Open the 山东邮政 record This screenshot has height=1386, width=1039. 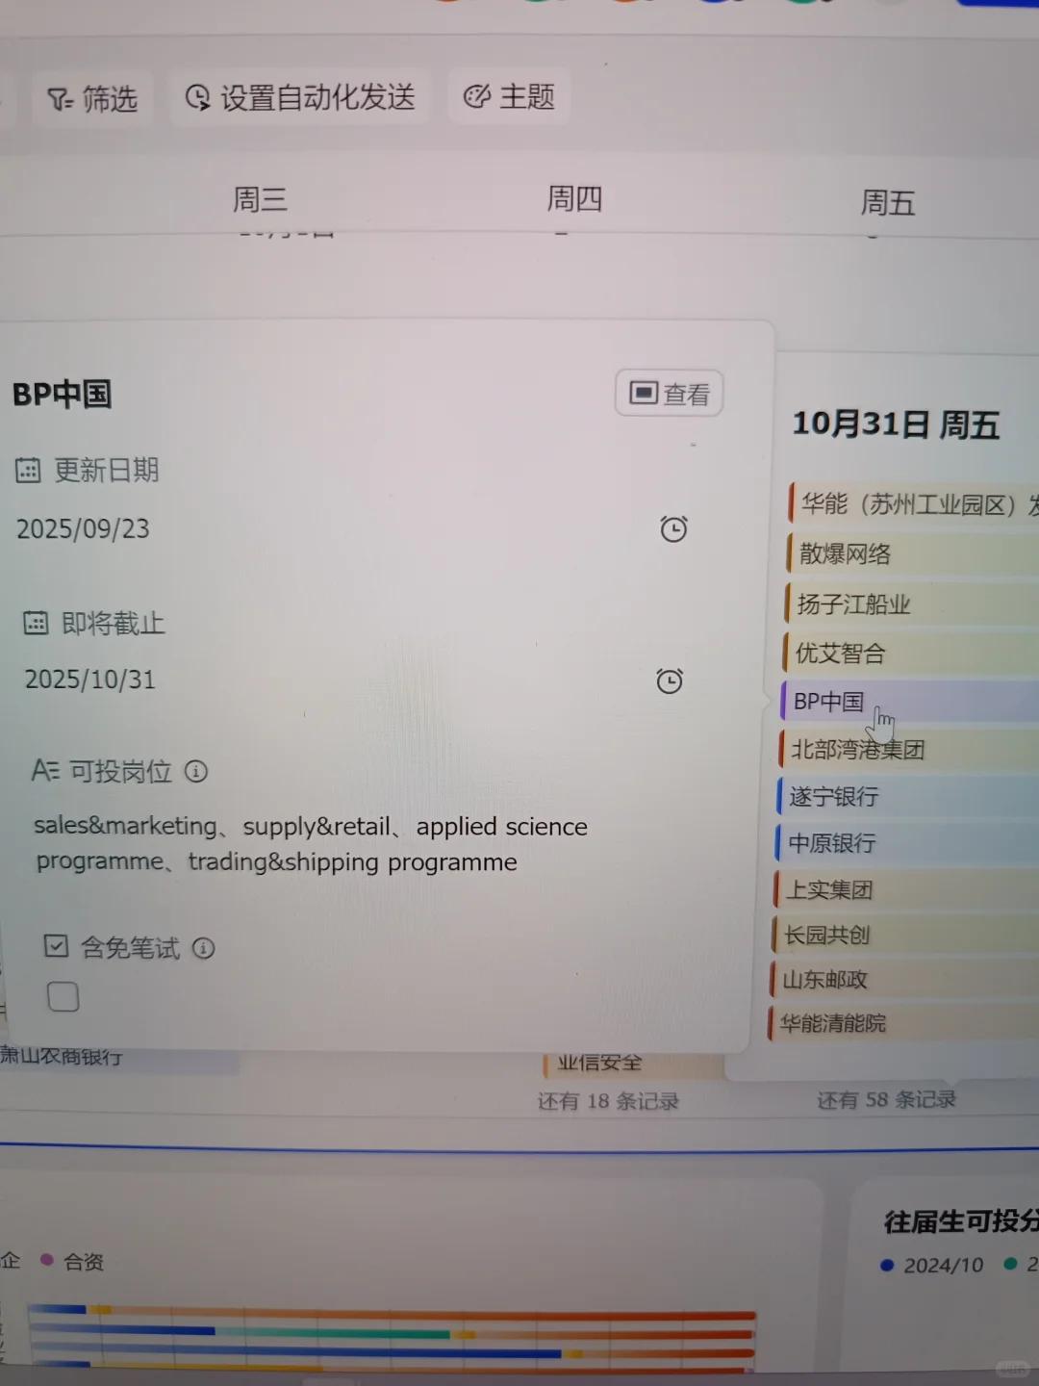tap(902, 979)
